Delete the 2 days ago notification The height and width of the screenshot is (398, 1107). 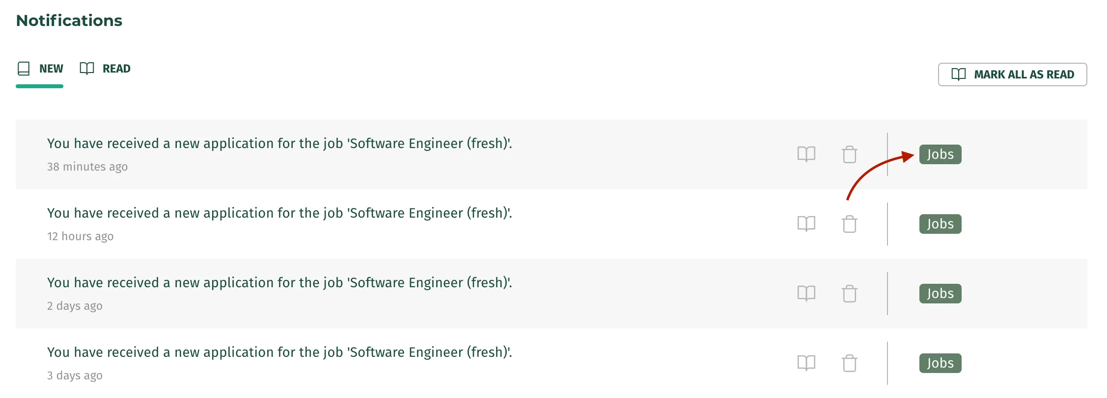(850, 294)
